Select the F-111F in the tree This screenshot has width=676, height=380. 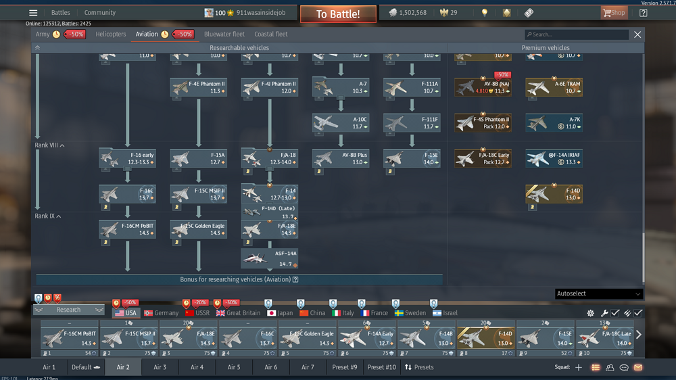(412, 123)
